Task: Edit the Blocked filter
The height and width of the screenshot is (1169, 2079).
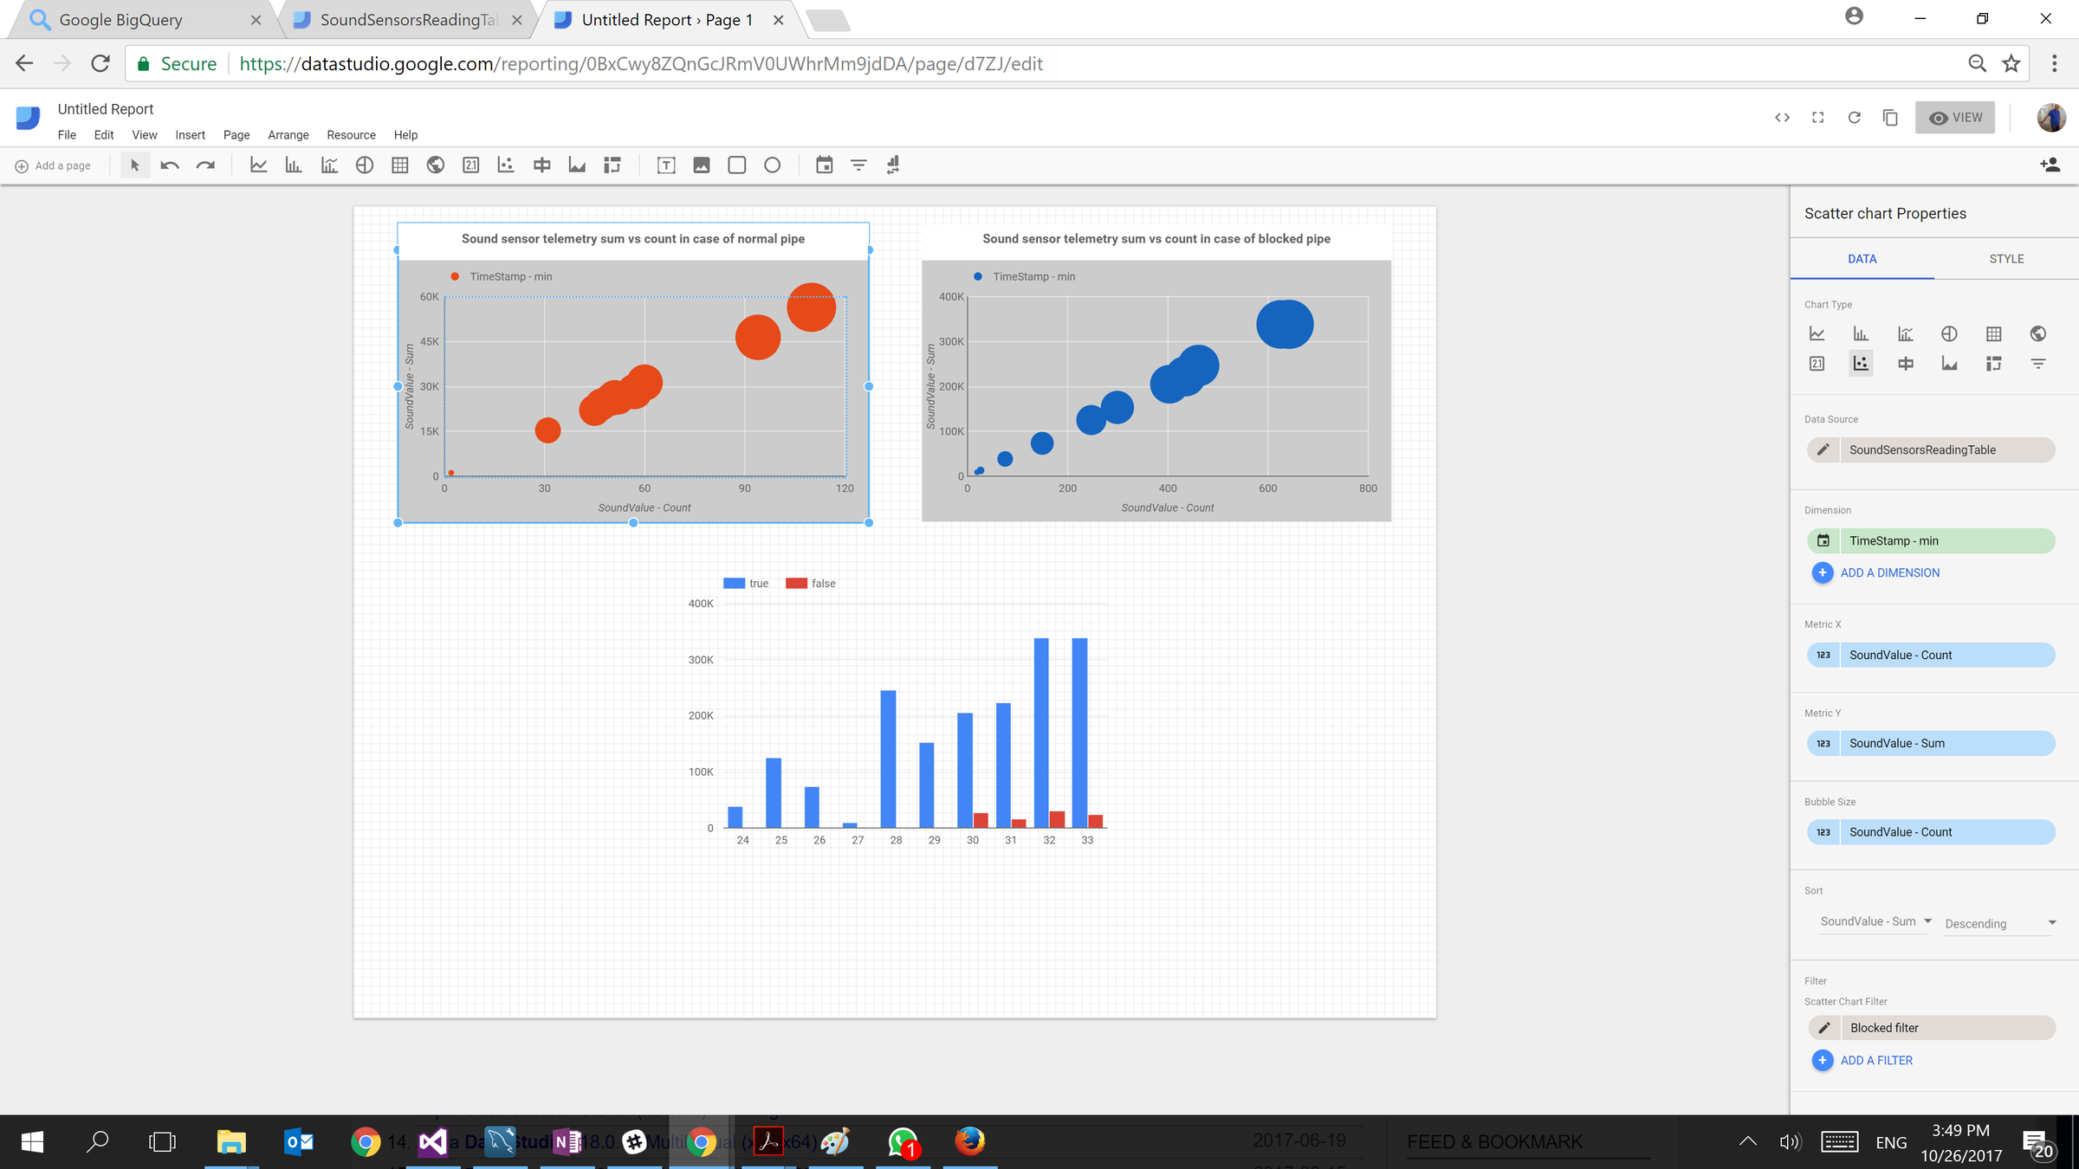Action: tap(1823, 1028)
